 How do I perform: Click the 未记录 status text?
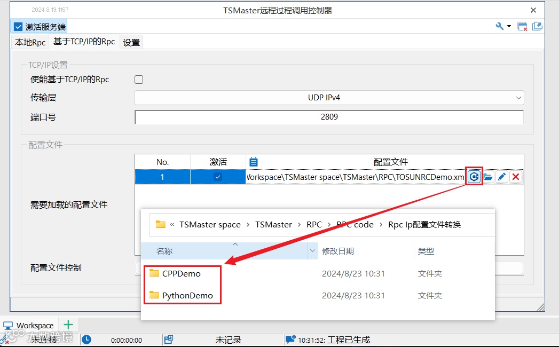tap(229, 340)
